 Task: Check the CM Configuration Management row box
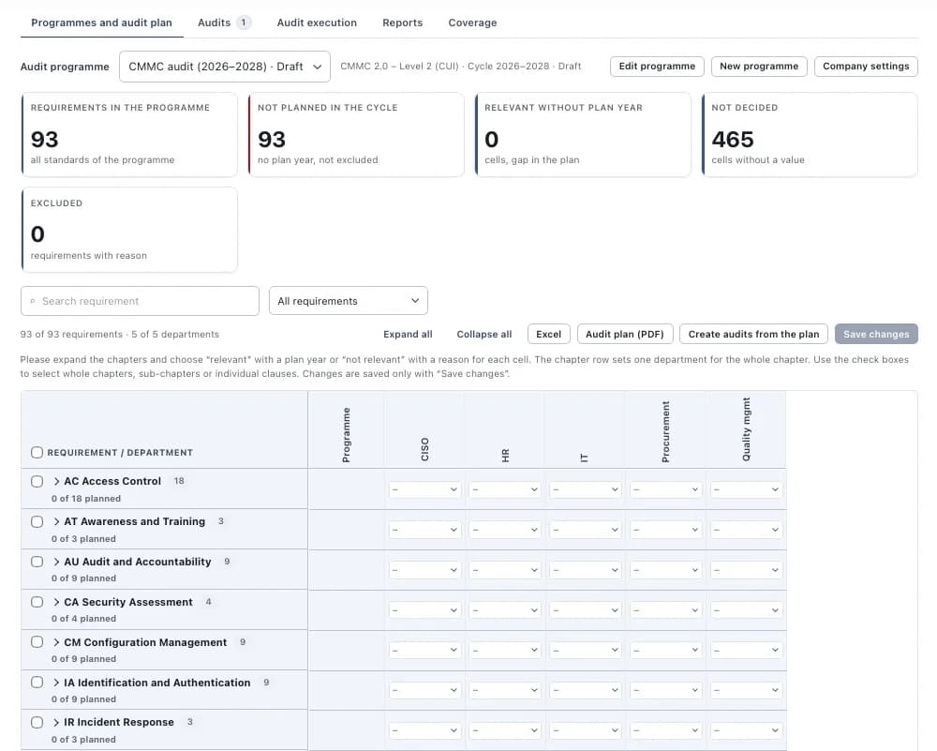(37, 641)
